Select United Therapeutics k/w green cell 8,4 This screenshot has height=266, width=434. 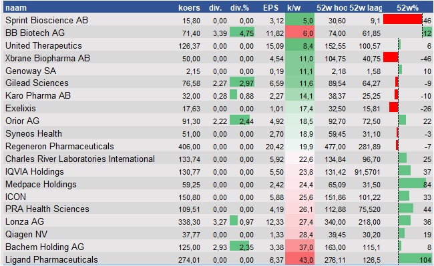pyautogui.click(x=300, y=45)
